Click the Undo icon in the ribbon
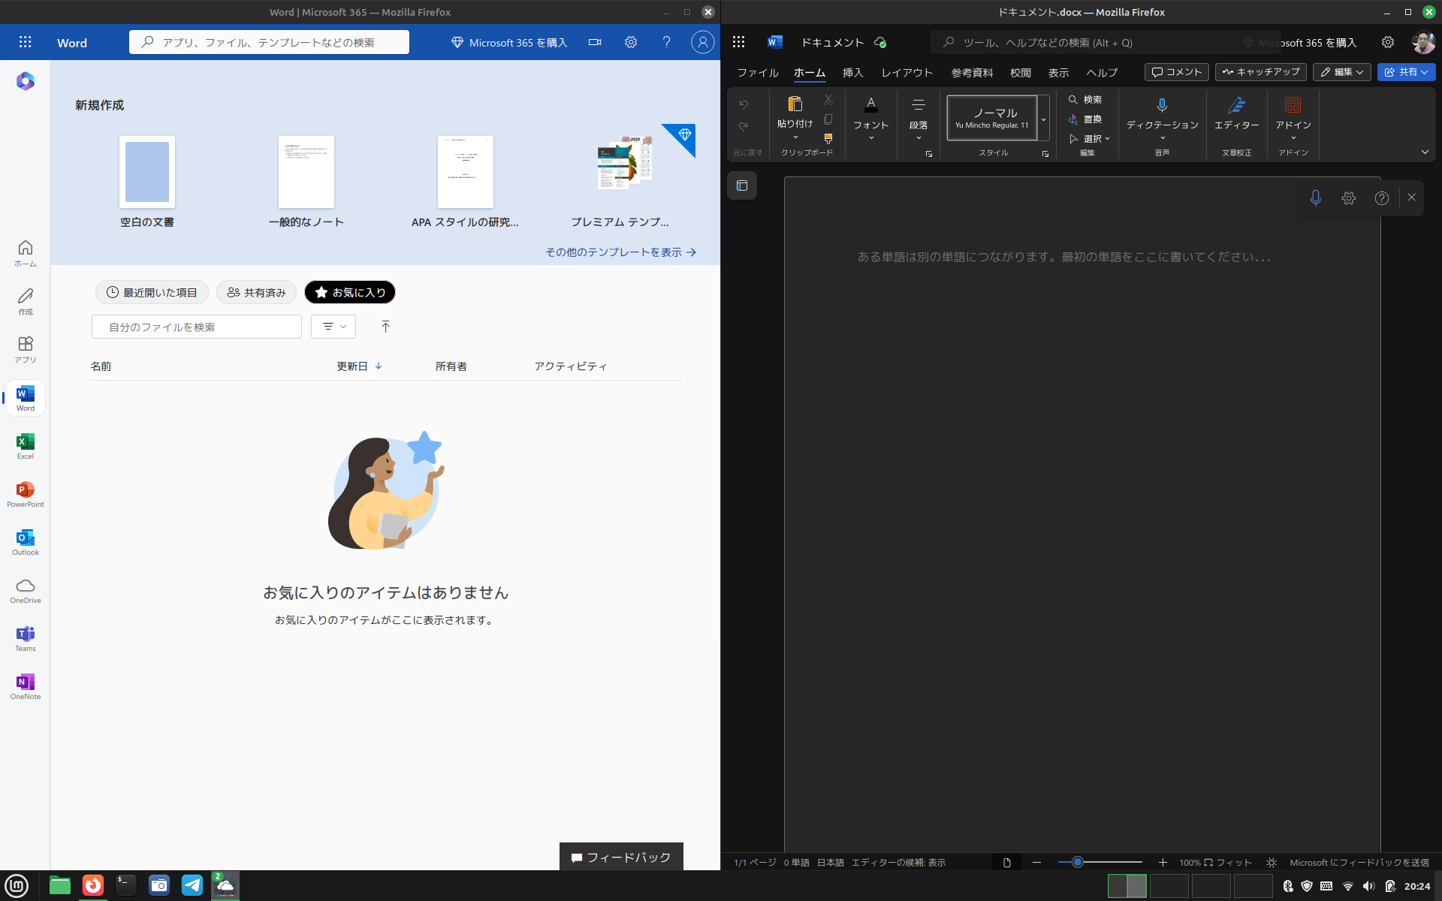 744,104
